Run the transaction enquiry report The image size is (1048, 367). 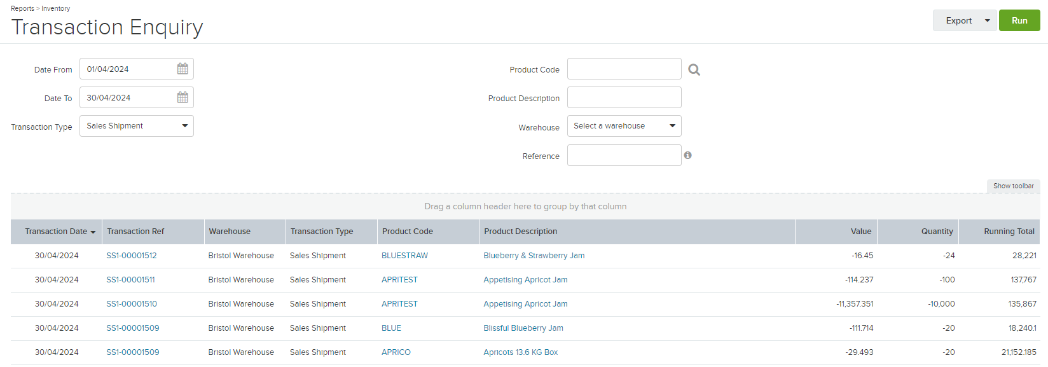(x=1019, y=20)
